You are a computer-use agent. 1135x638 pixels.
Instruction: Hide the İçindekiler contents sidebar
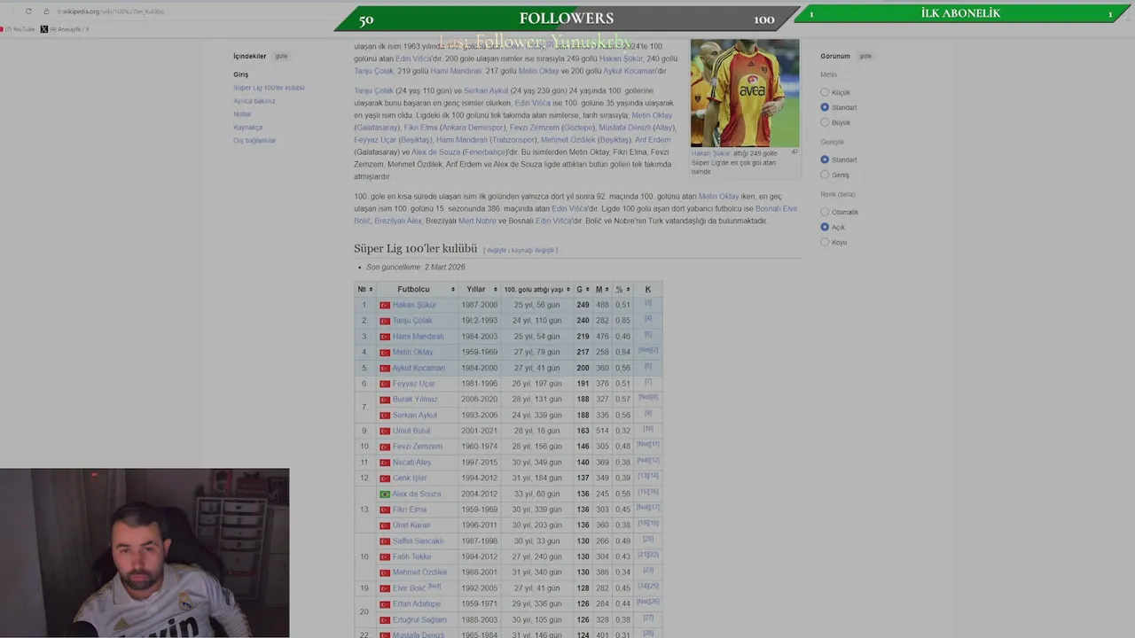tap(281, 56)
